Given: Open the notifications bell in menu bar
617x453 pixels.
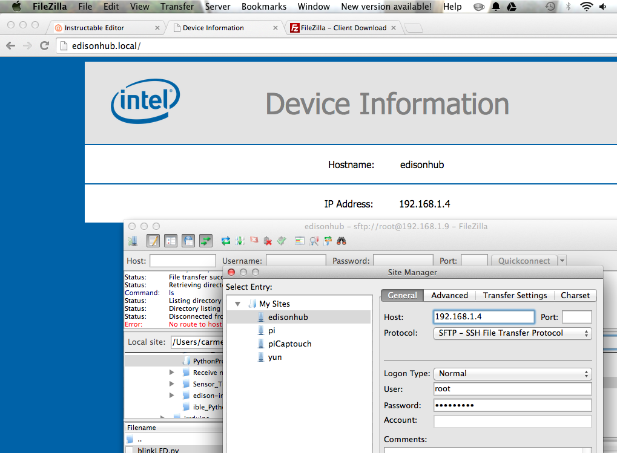Looking at the screenshot, I should pos(496,6).
